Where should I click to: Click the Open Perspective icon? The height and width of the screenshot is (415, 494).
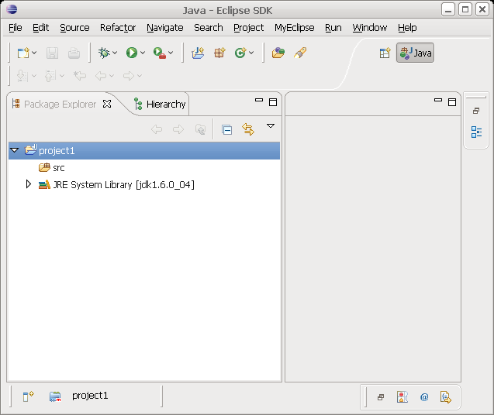[x=385, y=53]
